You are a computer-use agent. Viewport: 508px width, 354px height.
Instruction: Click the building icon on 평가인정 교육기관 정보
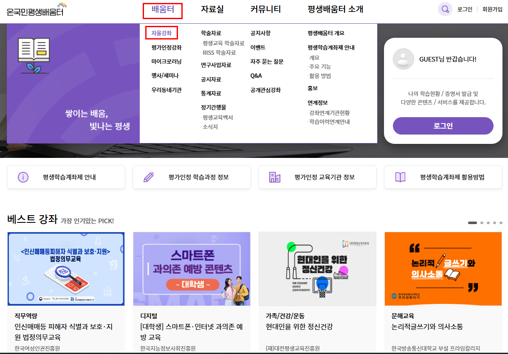pos(275,177)
